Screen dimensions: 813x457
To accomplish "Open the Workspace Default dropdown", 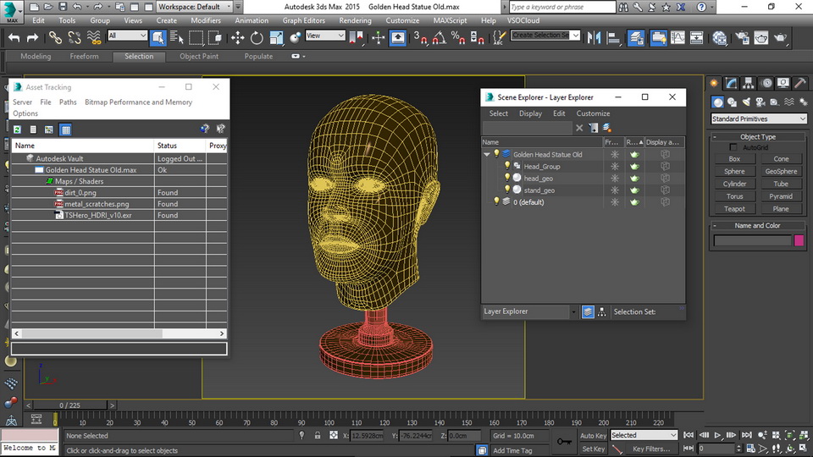I will (194, 7).
